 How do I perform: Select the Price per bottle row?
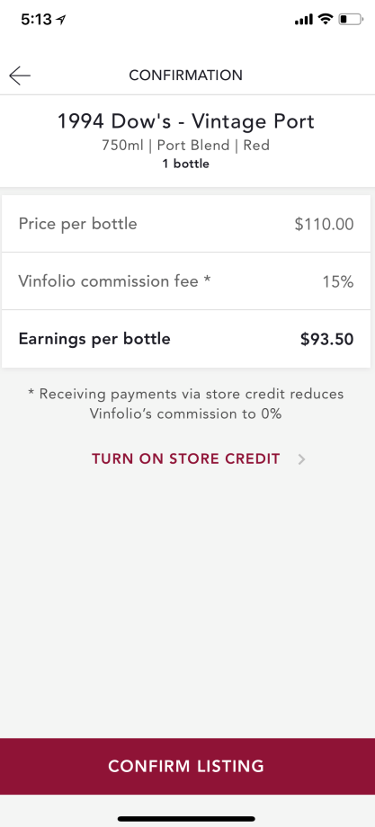186,224
